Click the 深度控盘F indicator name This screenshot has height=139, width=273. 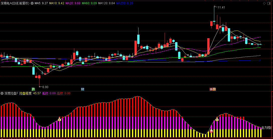pos(11,93)
